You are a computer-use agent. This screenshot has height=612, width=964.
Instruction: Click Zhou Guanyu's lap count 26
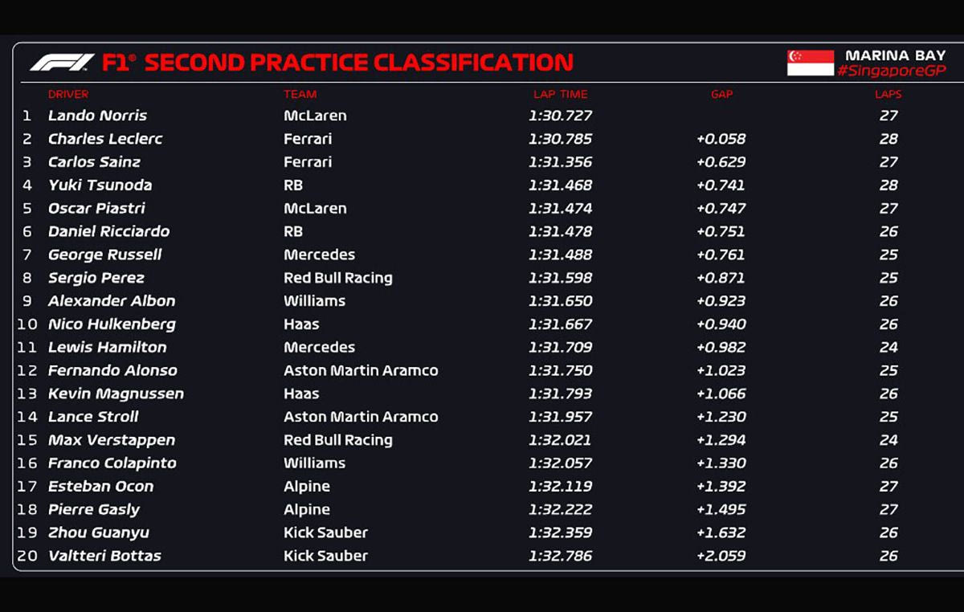point(888,532)
